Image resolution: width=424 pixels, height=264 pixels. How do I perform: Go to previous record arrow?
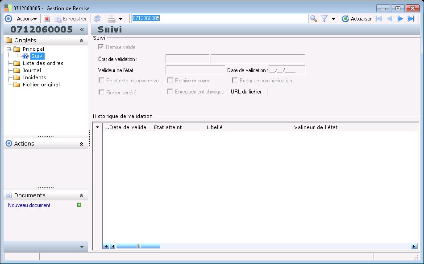(390, 19)
